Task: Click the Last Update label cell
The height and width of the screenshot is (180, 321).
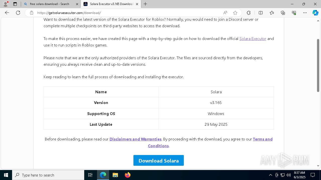Action: click(101, 124)
